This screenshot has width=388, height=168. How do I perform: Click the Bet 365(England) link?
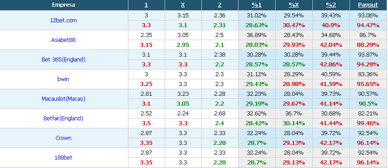tap(64, 60)
